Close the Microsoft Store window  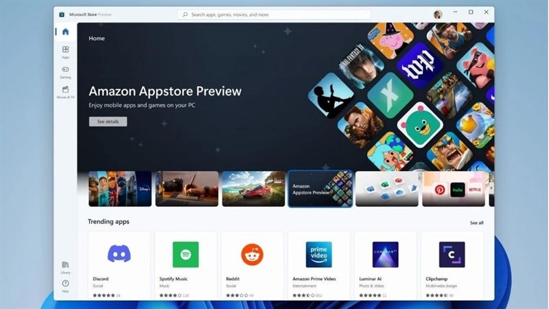pos(487,12)
